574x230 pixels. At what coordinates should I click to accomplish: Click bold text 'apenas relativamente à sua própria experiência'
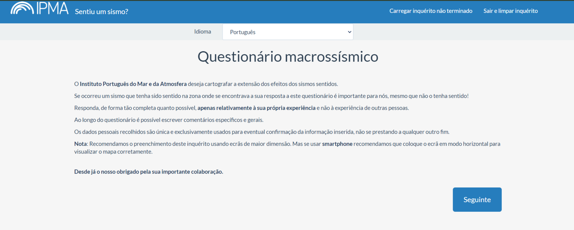tap(256, 108)
